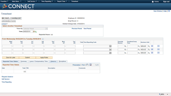
Task: Delete the third timesheet row
Action: (x=158, y=53)
